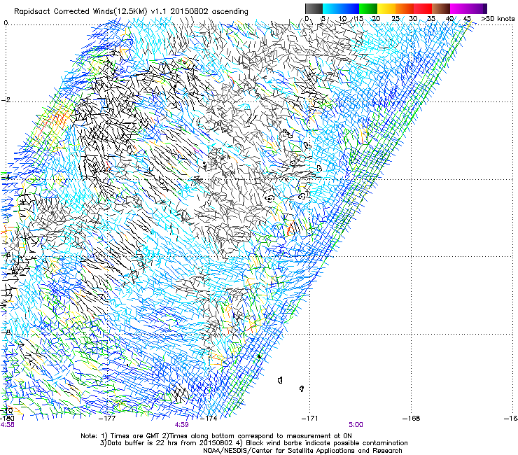This screenshot has height=455, width=518.
Task: Click the yellow 20-25 knots legend swatch
Action: point(386,8)
